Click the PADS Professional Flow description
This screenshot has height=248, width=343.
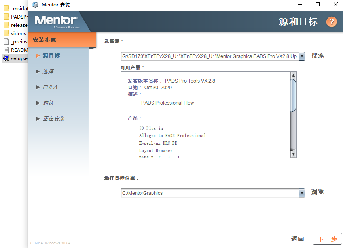coord(168,103)
